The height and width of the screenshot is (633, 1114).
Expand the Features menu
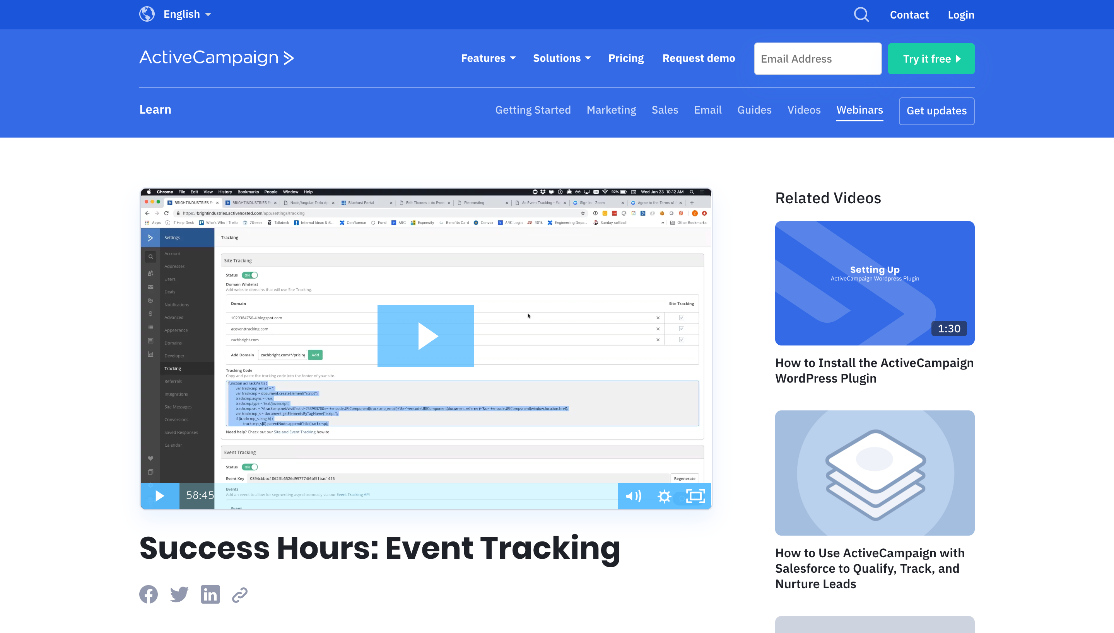(x=488, y=58)
